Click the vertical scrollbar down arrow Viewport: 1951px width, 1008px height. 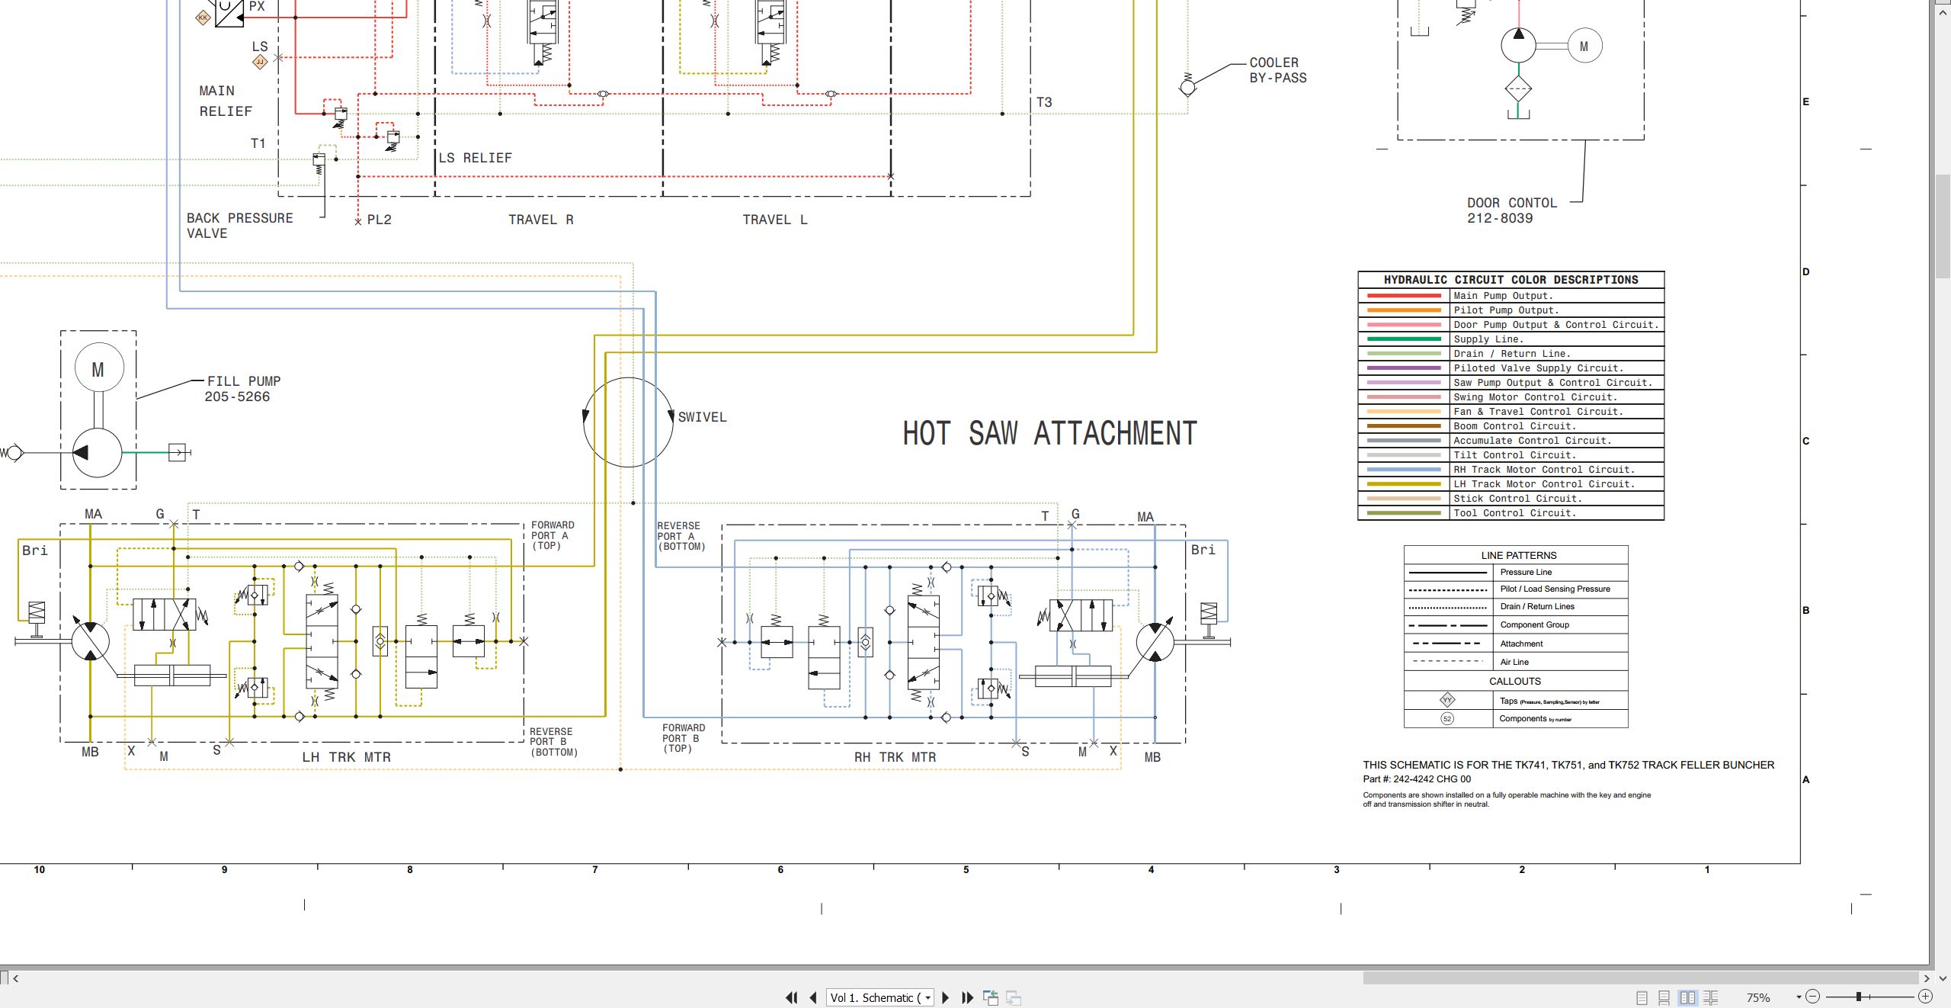[1943, 978]
